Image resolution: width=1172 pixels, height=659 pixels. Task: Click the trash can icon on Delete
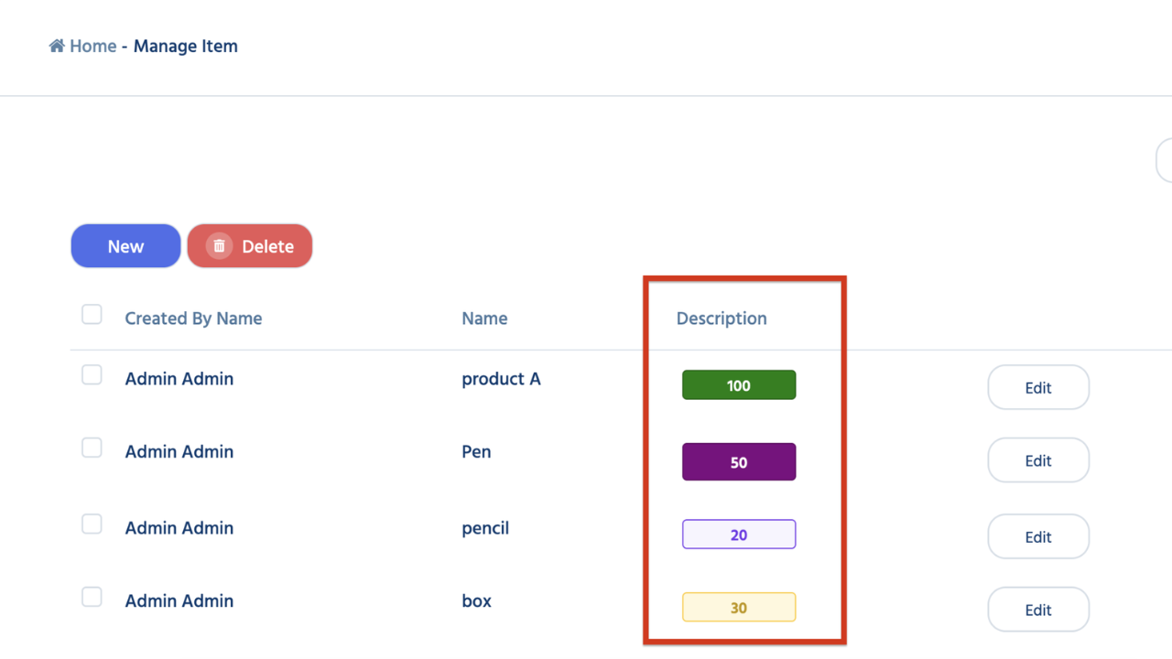pyautogui.click(x=219, y=246)
